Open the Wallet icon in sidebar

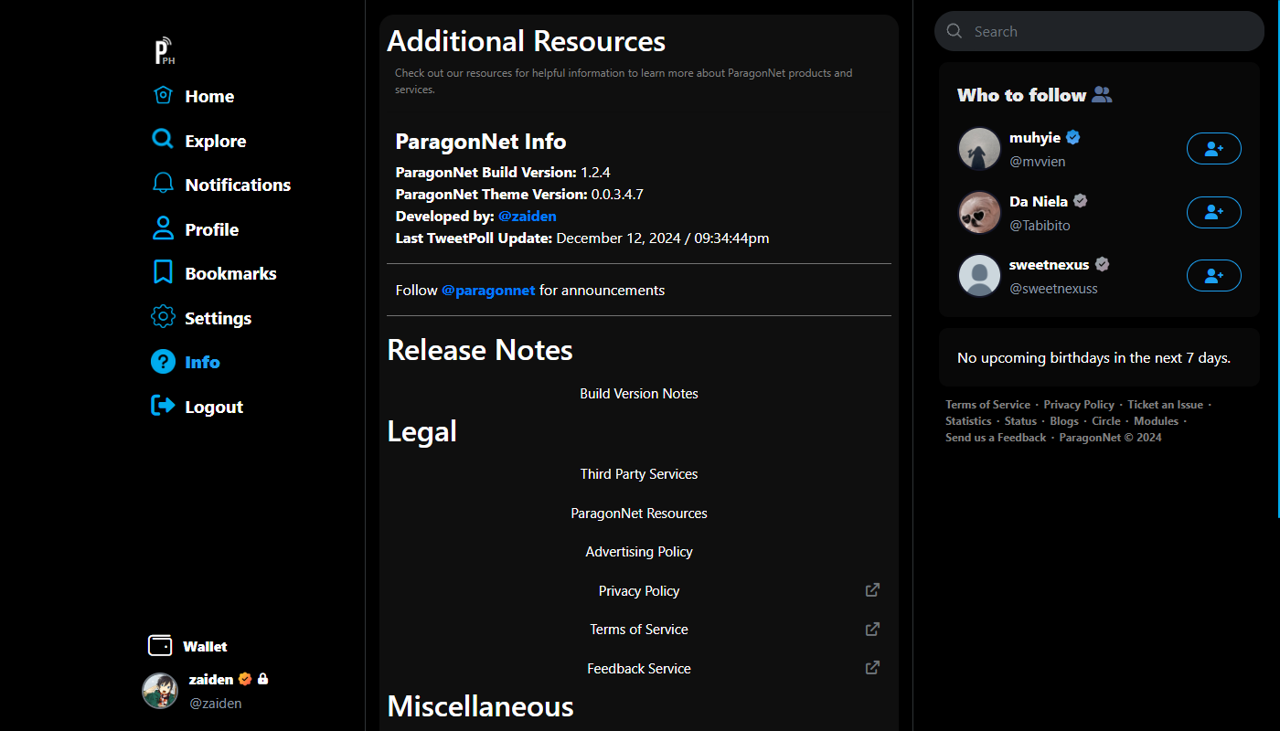tap(160, 646)
